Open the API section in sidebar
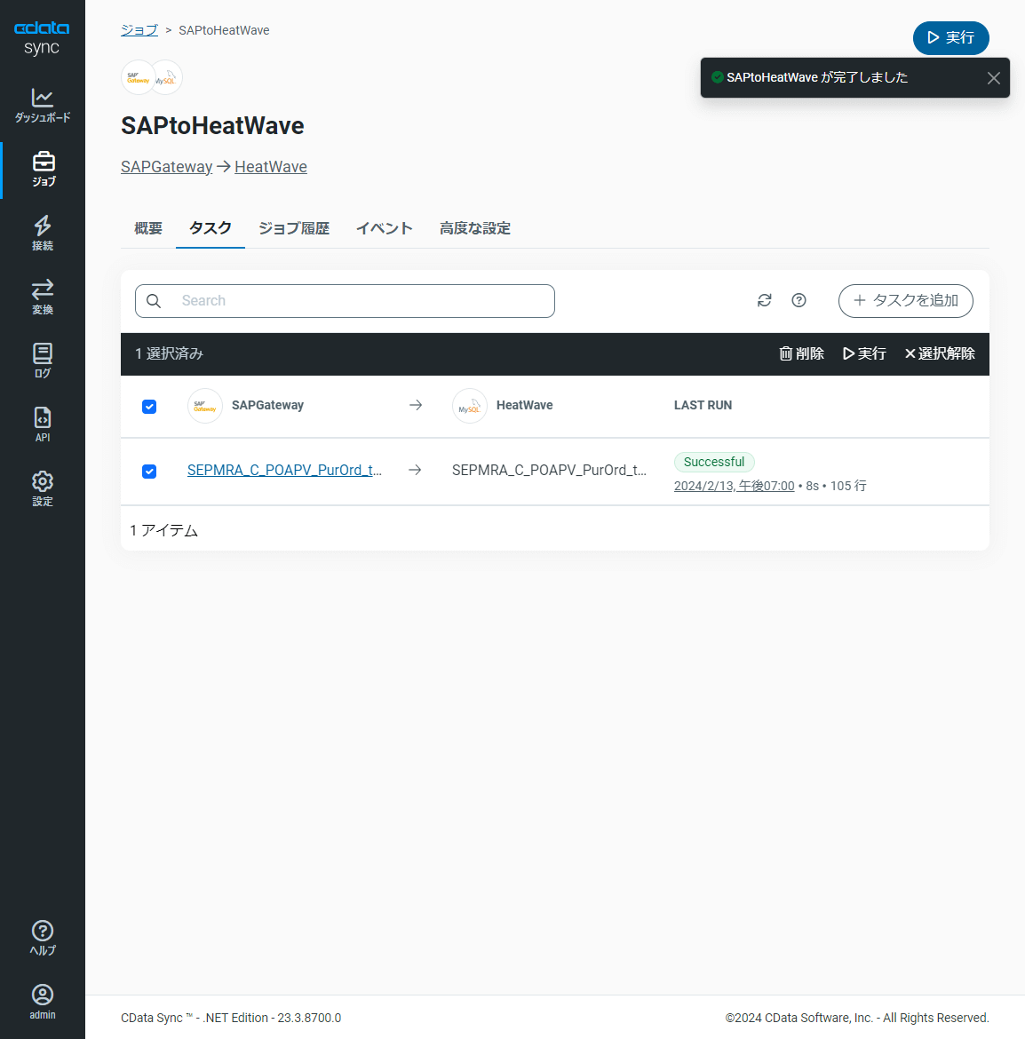 43,426
